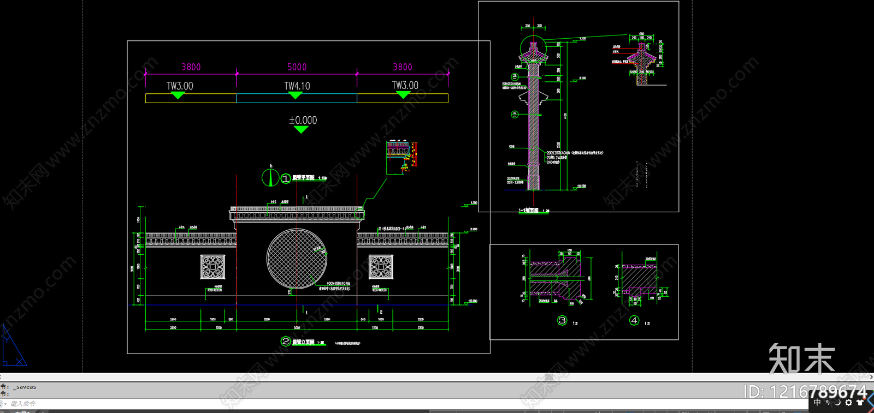Select the green marker below ±0.000
This screenshot has width=874, height=413.
tap(301, 130)
